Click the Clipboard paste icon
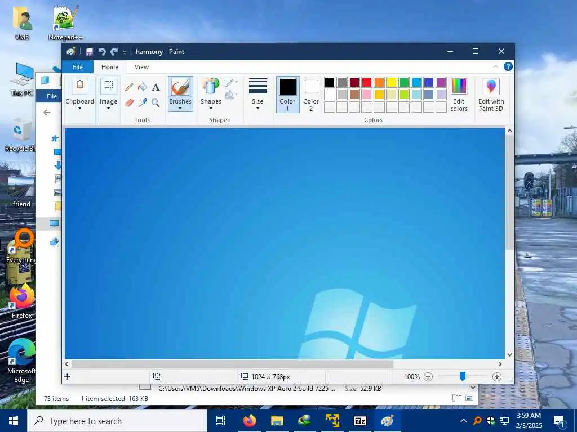This screenshot has height=432, width=577. coord(80,86)
